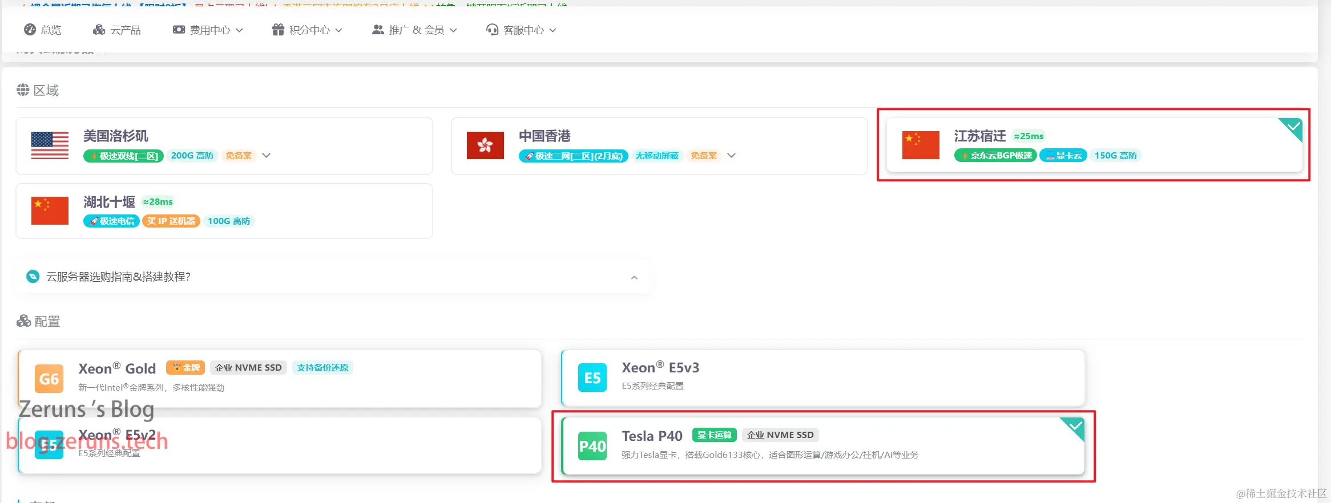This screenshot has height=503, width=1331.
Task: Click the 极速电信 tag
Action: tap(111, 221)
